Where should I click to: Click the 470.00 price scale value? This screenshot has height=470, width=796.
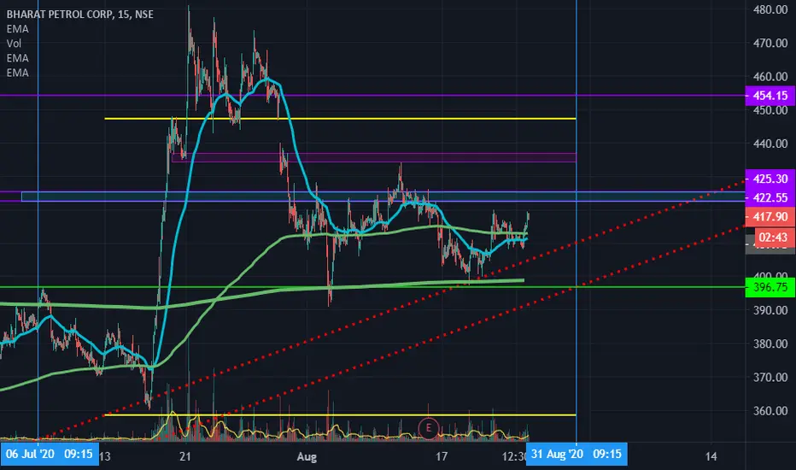(770, 44)
